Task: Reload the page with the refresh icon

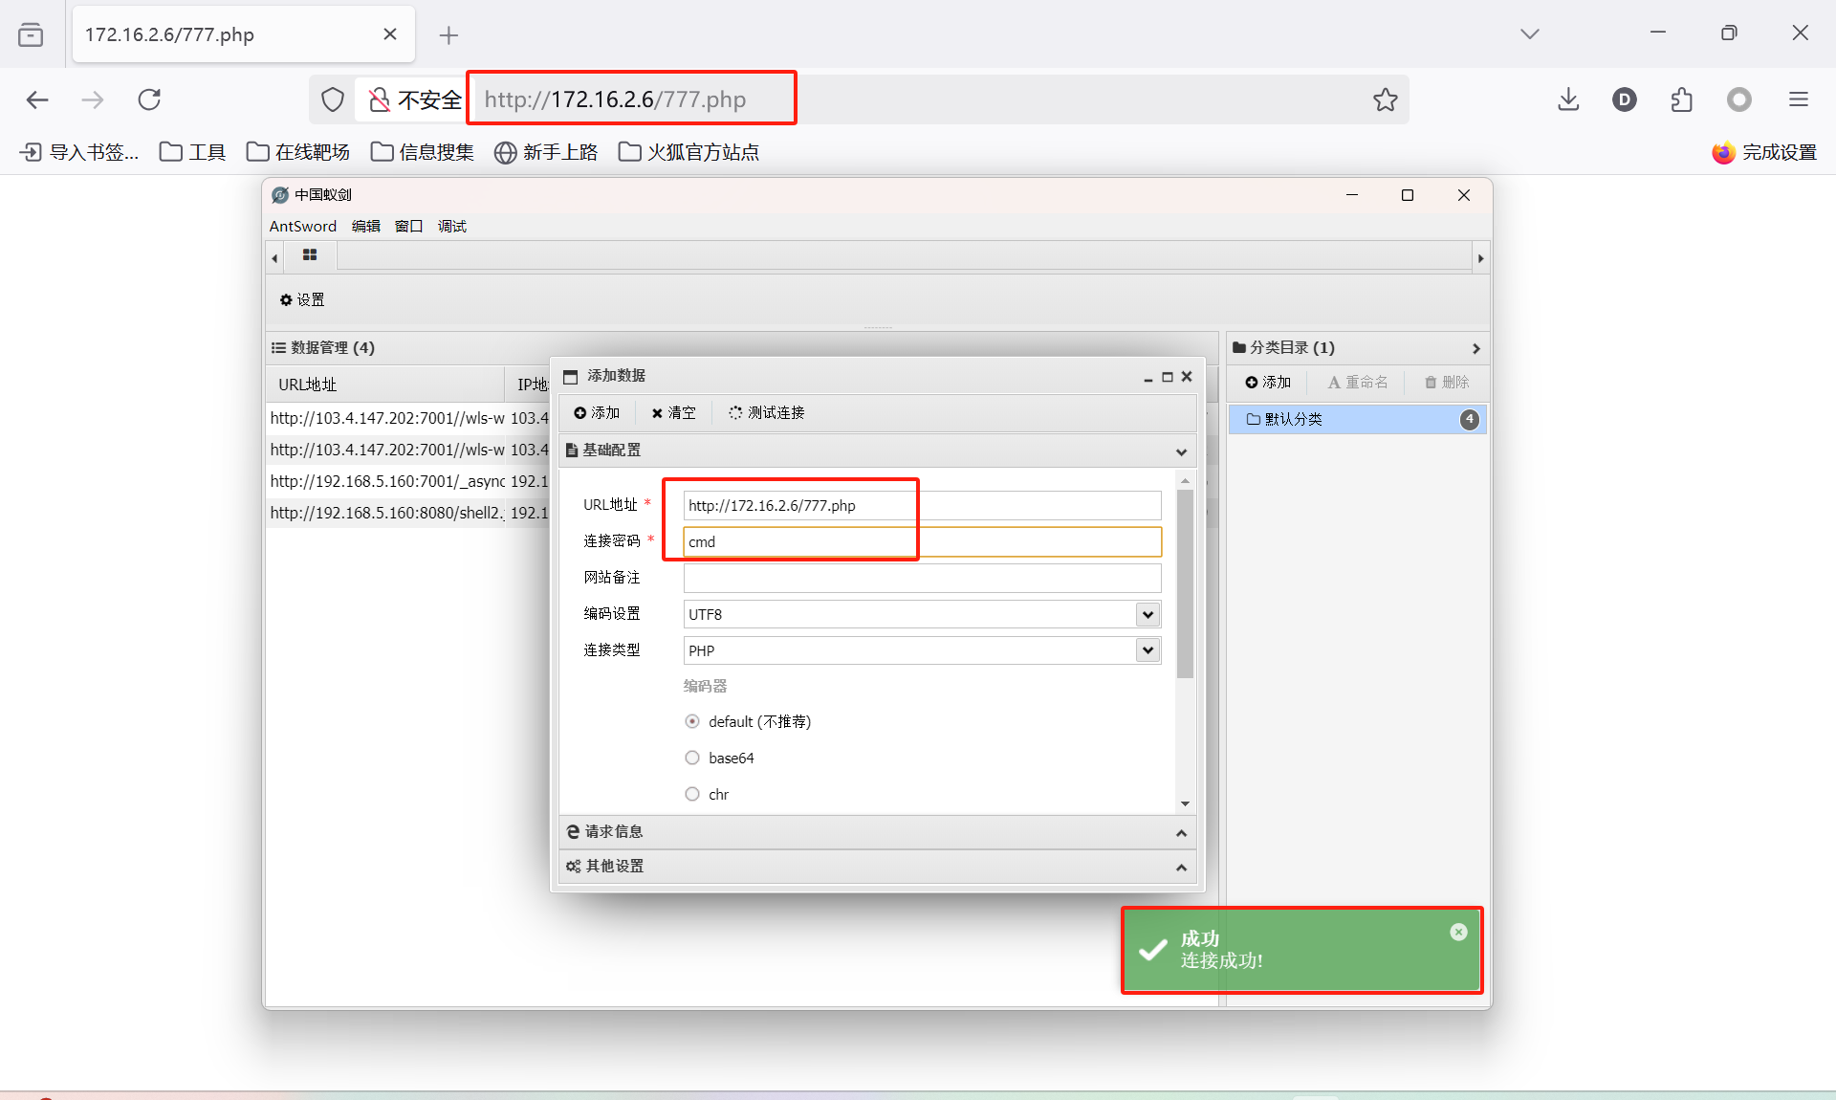Action: (x=149, y=99)
